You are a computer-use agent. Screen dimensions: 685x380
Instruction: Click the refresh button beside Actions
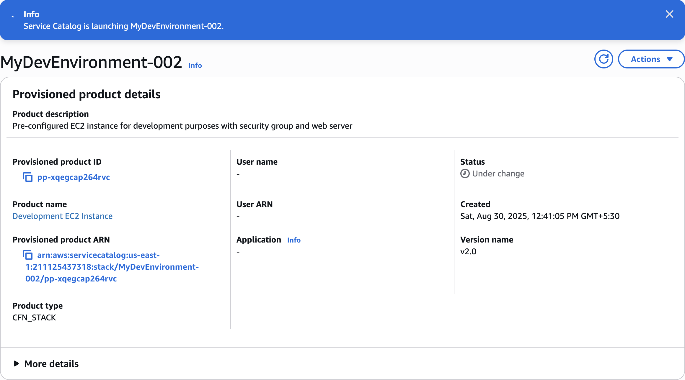click(604, 59)
